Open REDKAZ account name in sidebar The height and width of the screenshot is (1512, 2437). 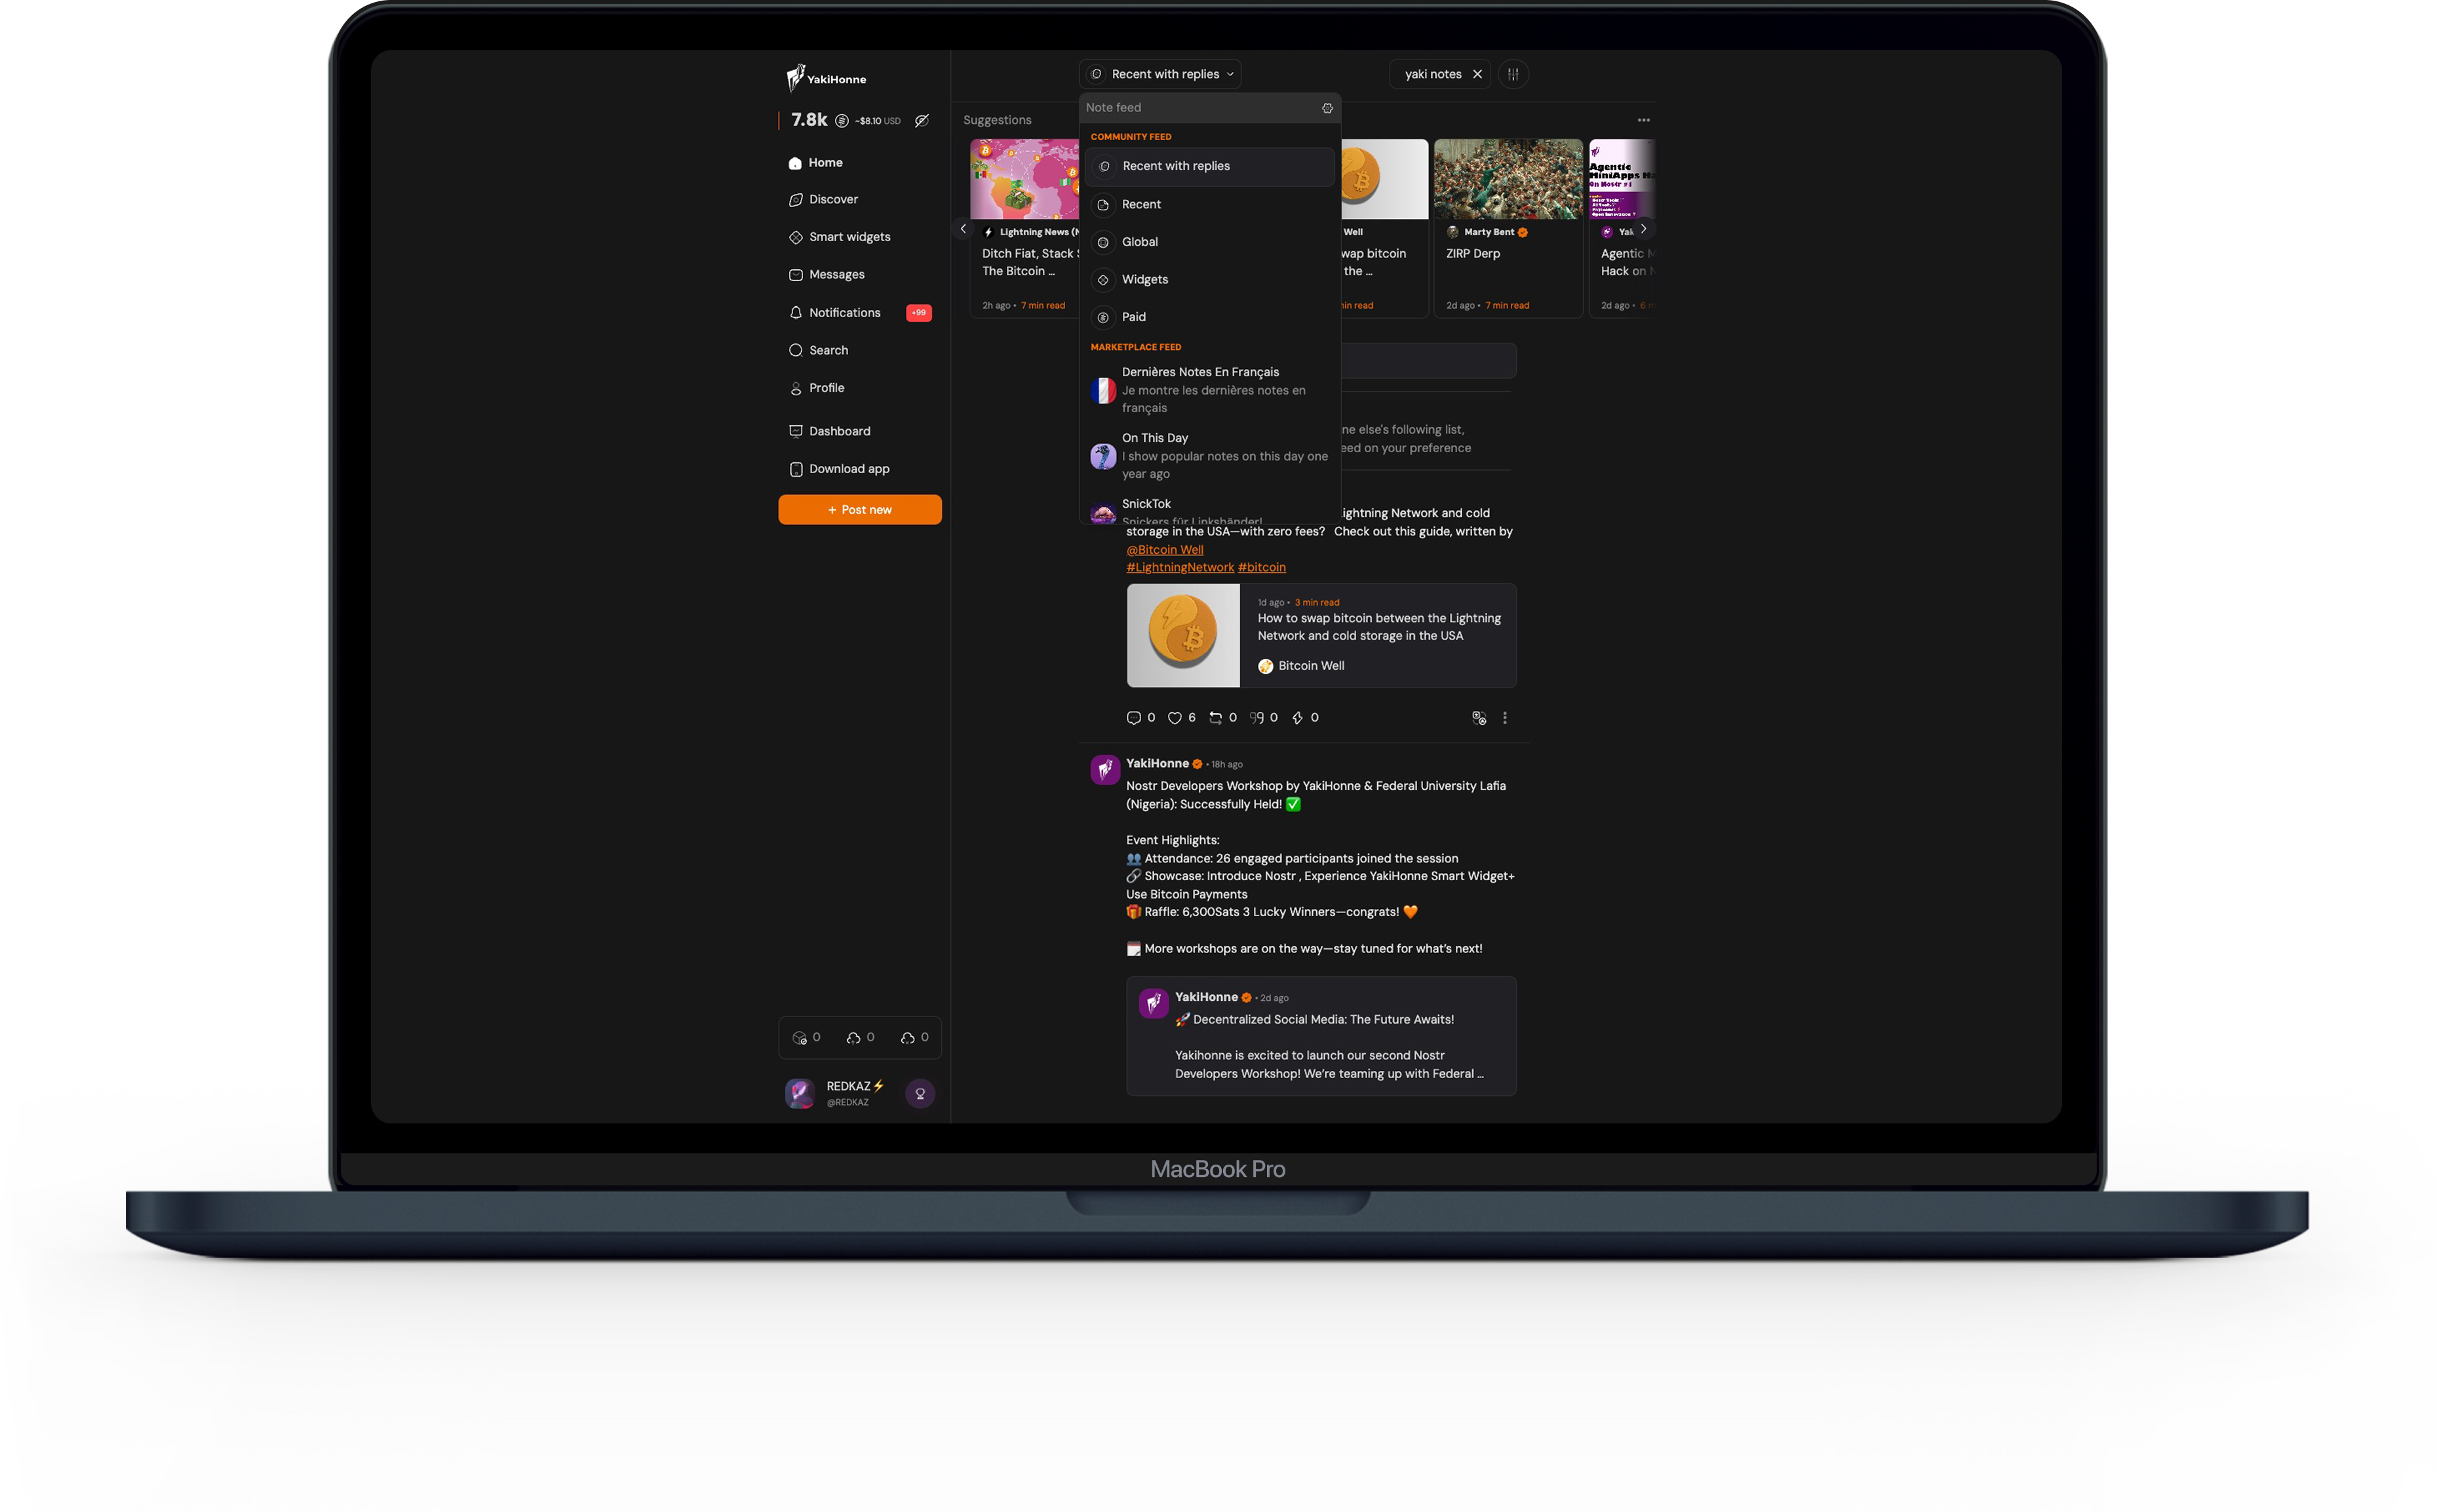click(x=855, y=1086)
